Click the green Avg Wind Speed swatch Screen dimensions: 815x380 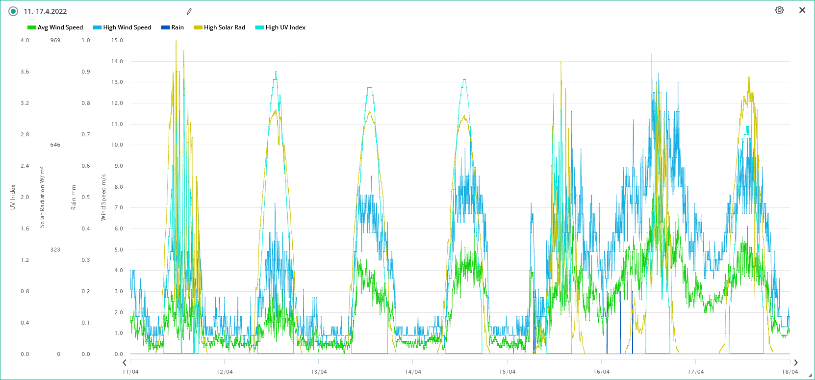click(x=32, y=27)
